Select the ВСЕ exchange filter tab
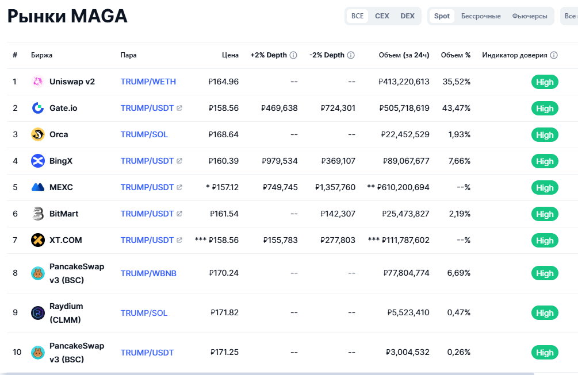The image size is (578, 375). click(357, 16)
